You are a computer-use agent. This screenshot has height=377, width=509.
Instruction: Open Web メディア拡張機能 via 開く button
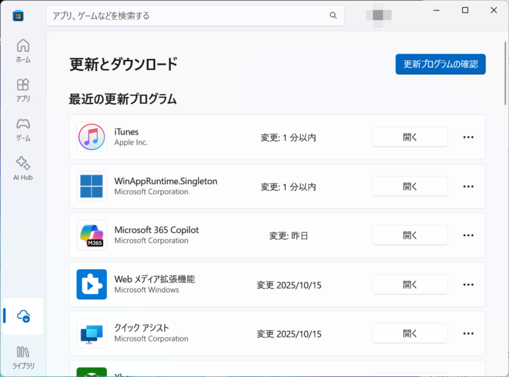[x=410, y=284]
